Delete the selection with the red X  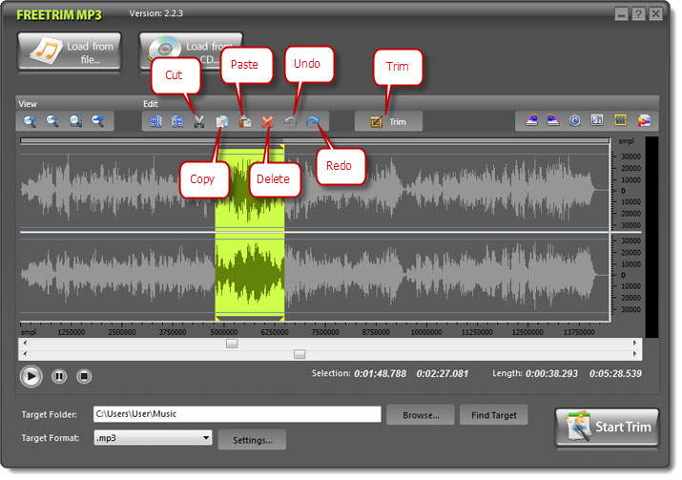point(267,121)
